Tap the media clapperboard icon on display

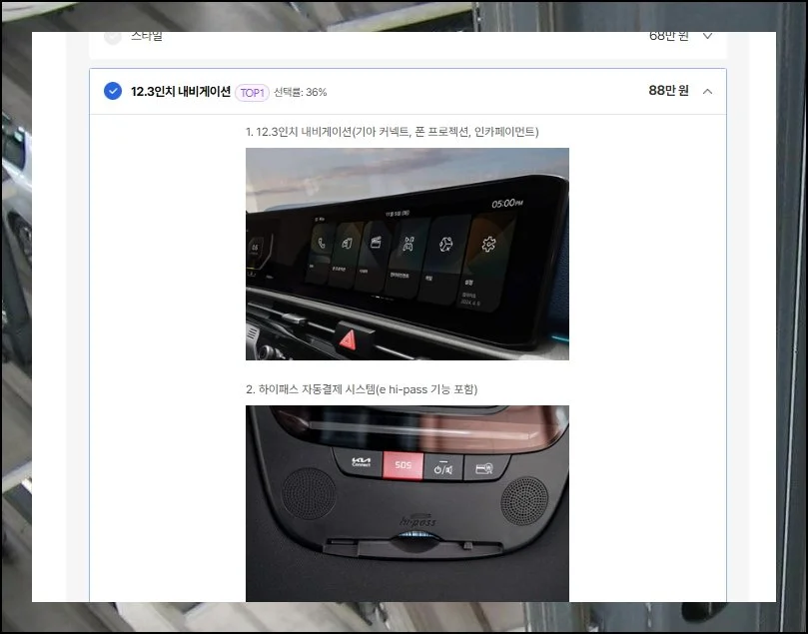[376, 242]
